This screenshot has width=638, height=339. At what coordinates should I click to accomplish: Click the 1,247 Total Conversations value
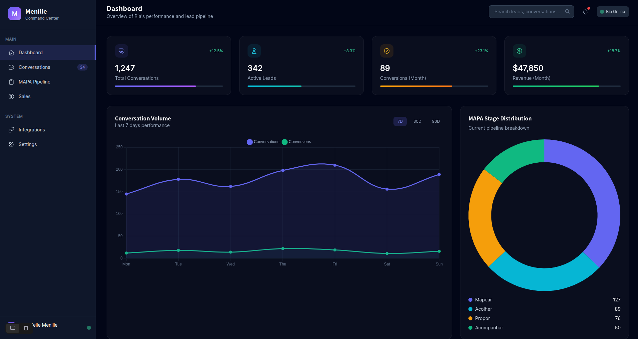pyautogui.click(x=125, y=68)
